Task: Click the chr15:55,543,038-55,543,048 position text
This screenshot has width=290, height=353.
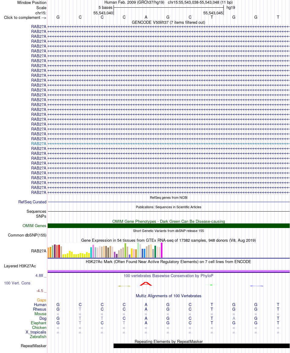Action: tap(194, 2)
